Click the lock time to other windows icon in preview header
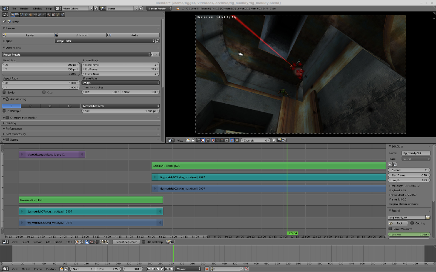 coord(193,140)
